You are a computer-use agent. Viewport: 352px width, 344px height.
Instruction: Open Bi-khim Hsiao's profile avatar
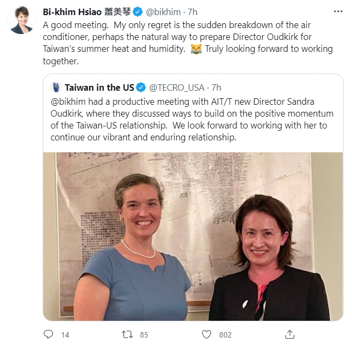(21, 20)
